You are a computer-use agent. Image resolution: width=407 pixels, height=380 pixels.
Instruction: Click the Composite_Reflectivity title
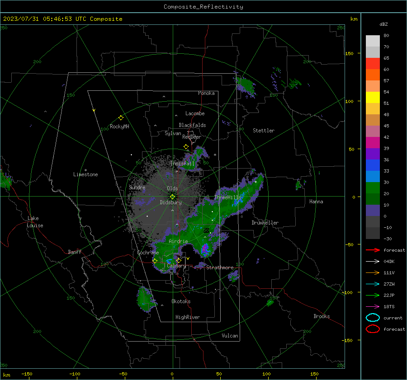tap(203, 7)
